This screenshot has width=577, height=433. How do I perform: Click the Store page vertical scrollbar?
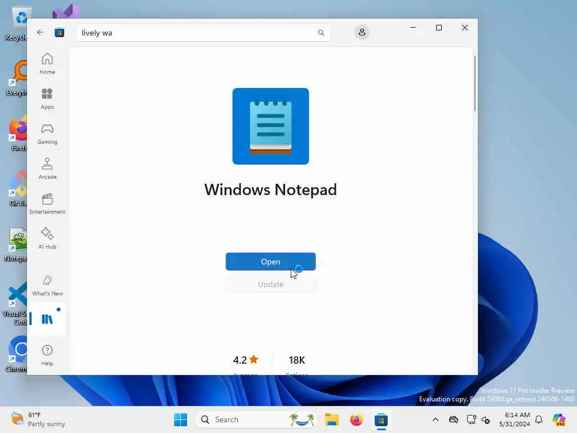[474, 83]
